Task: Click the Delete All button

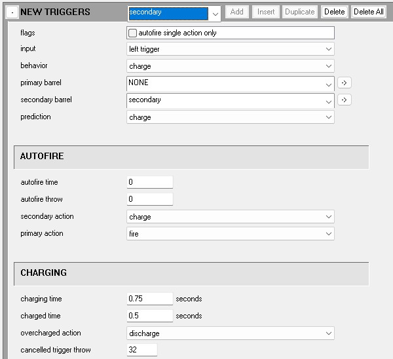Action: 368,12
